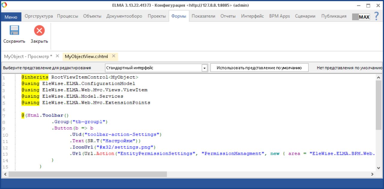The width and height of the screenshot is (384, 189).
Task: Click the vertical scrollbar up arrow
Action: (x=379, y=77)
